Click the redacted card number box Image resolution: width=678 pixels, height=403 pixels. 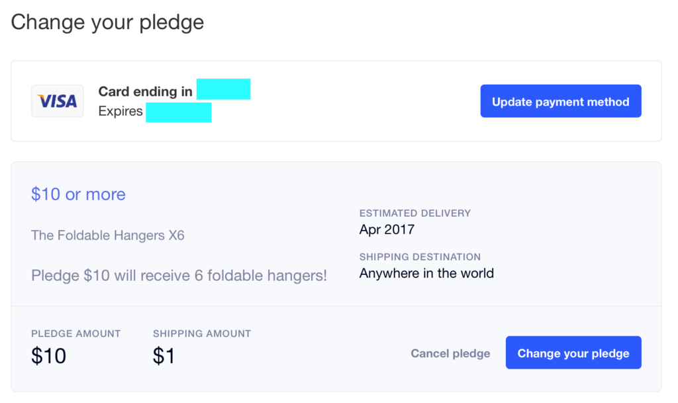[x=223, y=89]
